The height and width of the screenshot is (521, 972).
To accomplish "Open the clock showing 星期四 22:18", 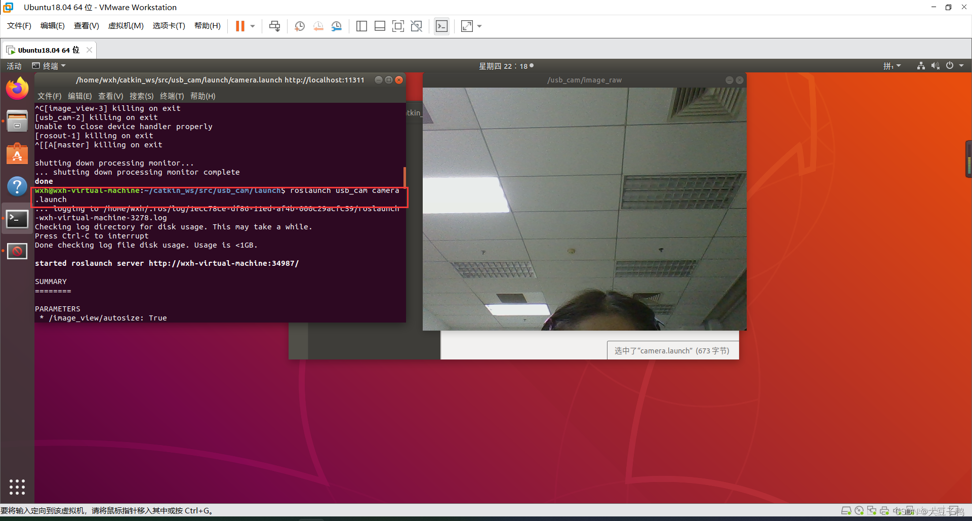I will 506,66.
